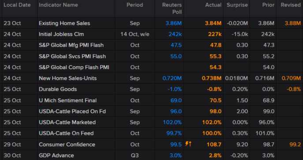The image size is (303, 160).
Task: Click the Revised column header
Action: pyautogui.click(x=291, y=5)
